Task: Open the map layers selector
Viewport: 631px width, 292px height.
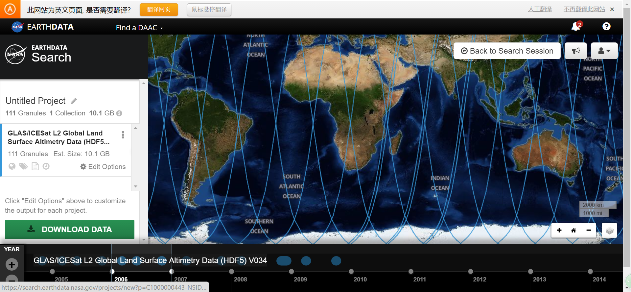Action: tap(609, 230)
